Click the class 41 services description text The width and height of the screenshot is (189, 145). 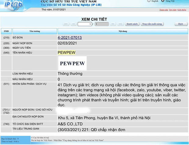pos(122,95)
